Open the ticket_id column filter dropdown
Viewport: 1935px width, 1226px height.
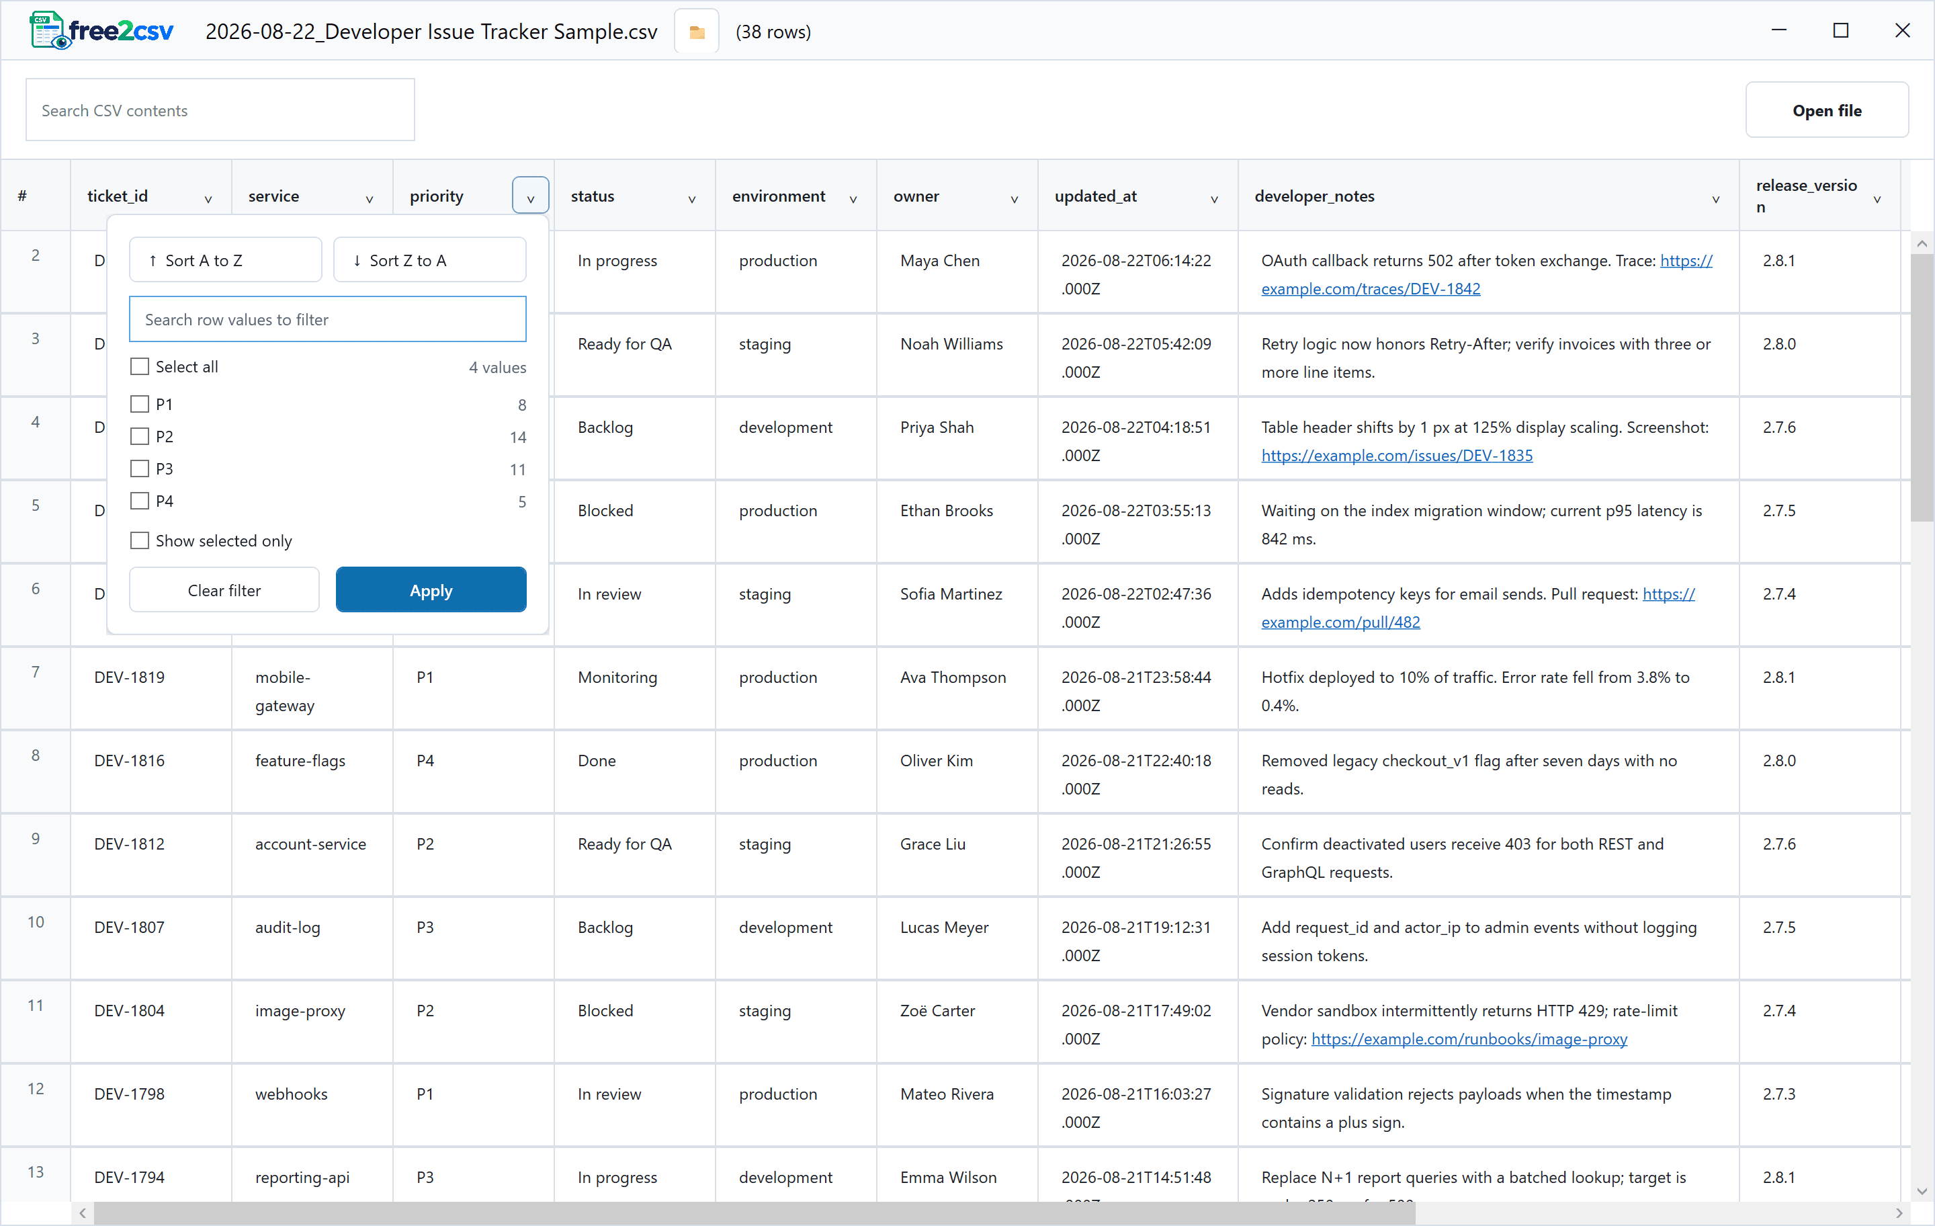pos(208,198)
